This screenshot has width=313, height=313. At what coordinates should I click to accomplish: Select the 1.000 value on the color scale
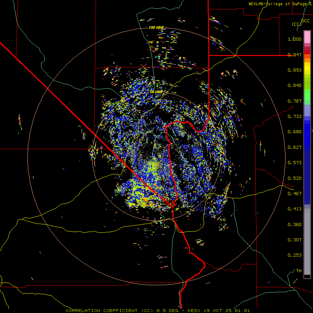(295, 39)
